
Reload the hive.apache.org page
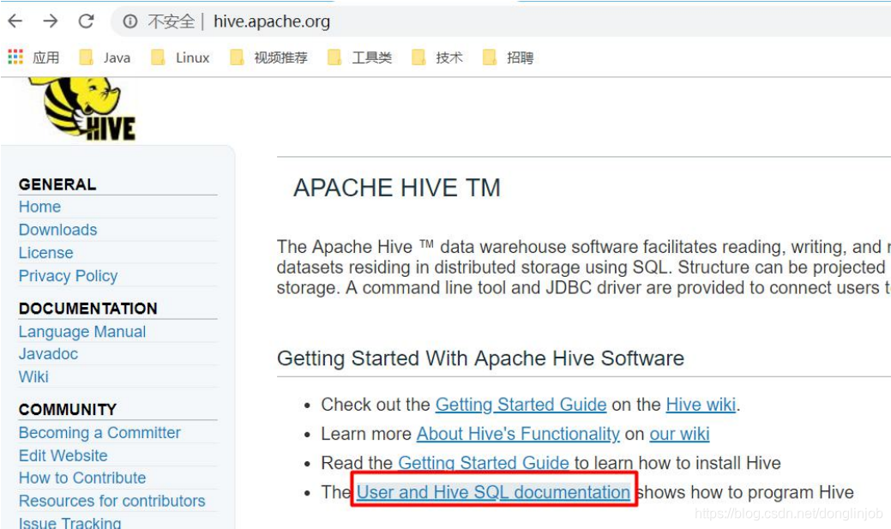point(85,21)
